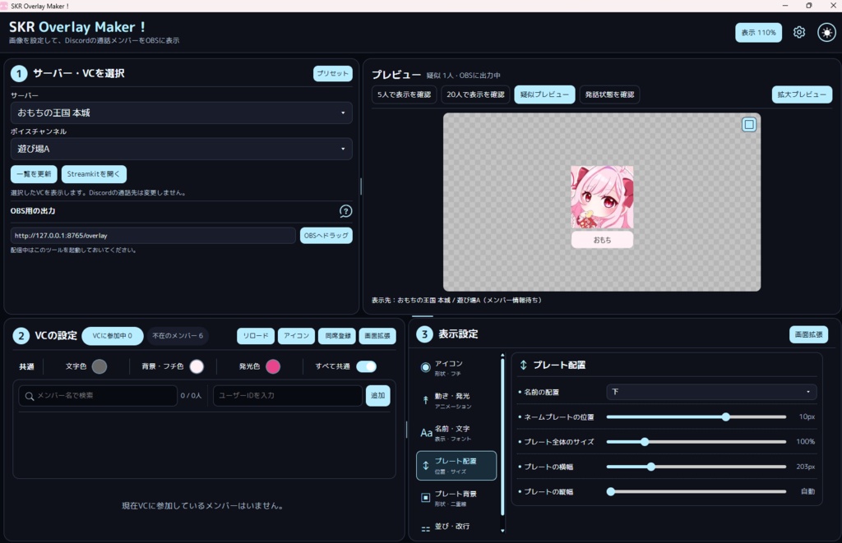Click the 一覧を更新 button
The width and height of the screenshot is (842, 543).
coord(34,174)
